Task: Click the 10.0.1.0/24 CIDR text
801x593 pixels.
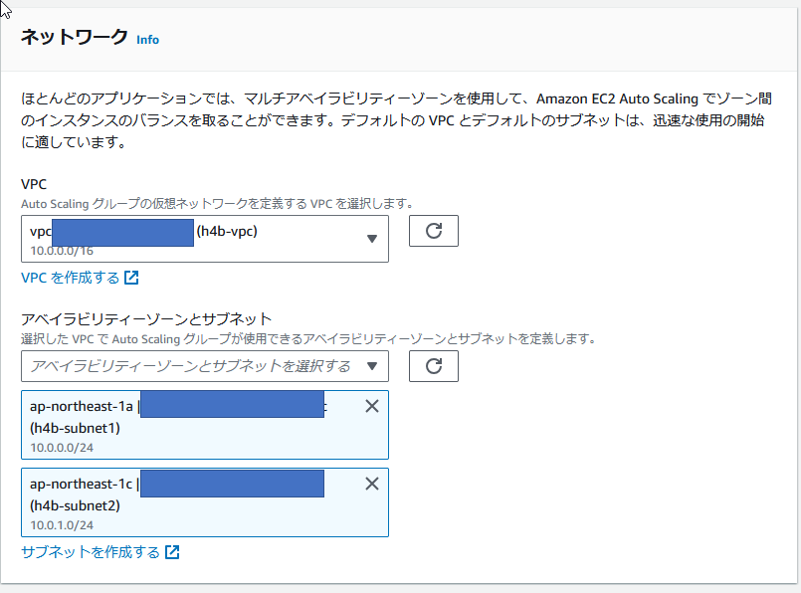Action: (x=62, y=525)
